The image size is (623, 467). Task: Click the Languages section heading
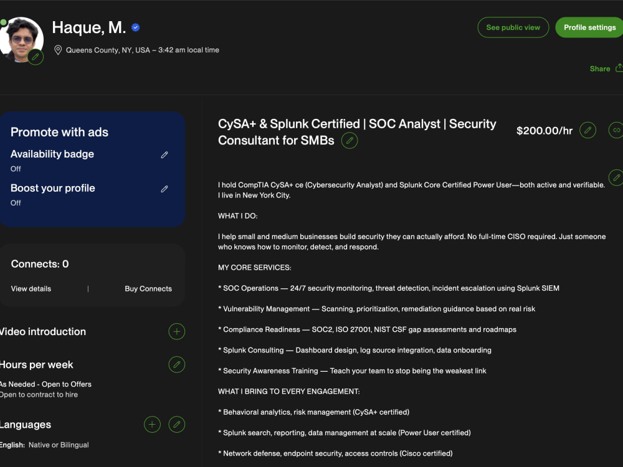[x=26, y=425]
